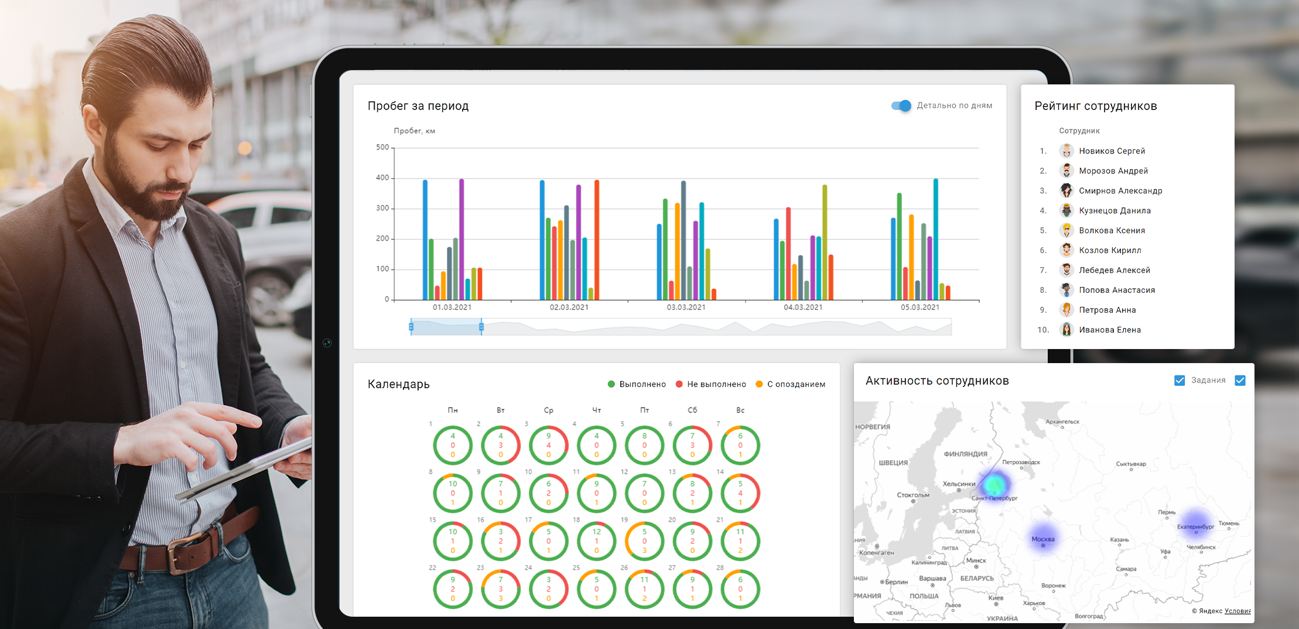Click avatar of Лебедев Алексей

click(1066, 271)
